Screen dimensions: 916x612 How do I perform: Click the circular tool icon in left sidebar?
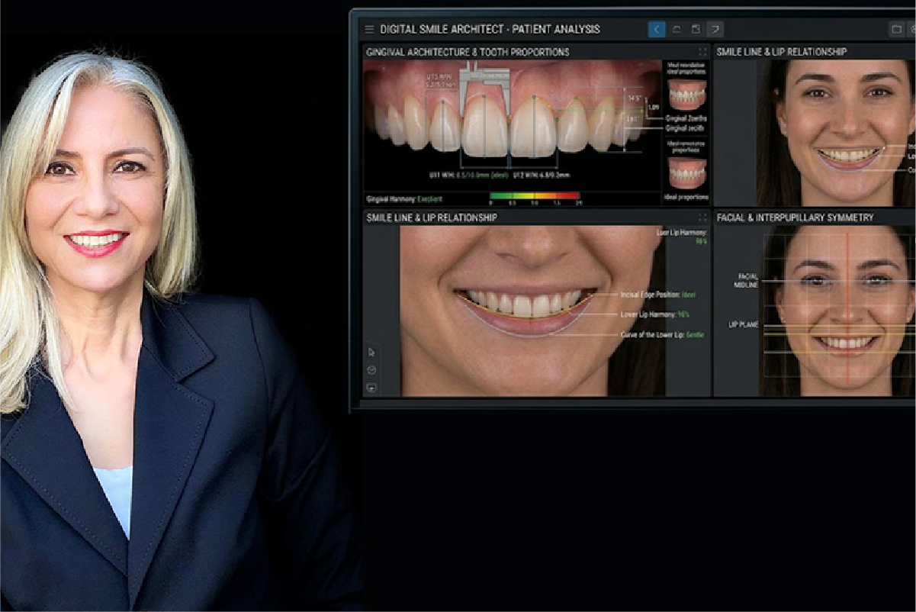click(371, 369)
